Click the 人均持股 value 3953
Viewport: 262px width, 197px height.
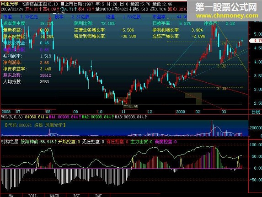(x=44, y=82)
